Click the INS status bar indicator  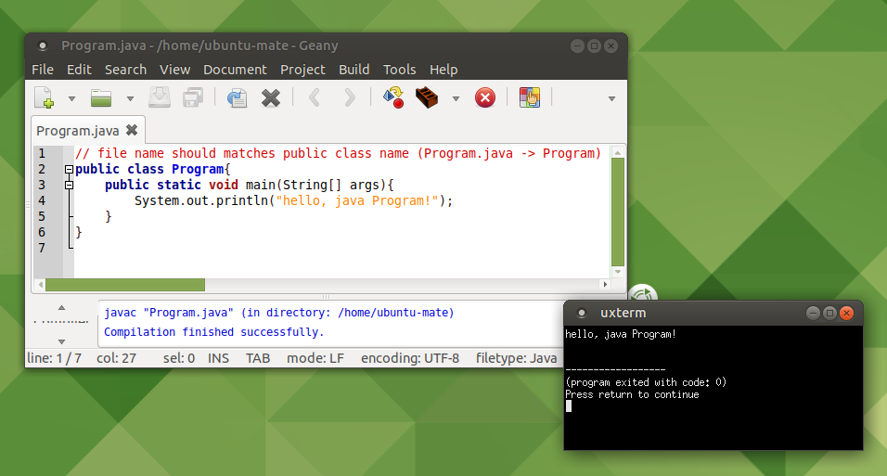point(218,358)
